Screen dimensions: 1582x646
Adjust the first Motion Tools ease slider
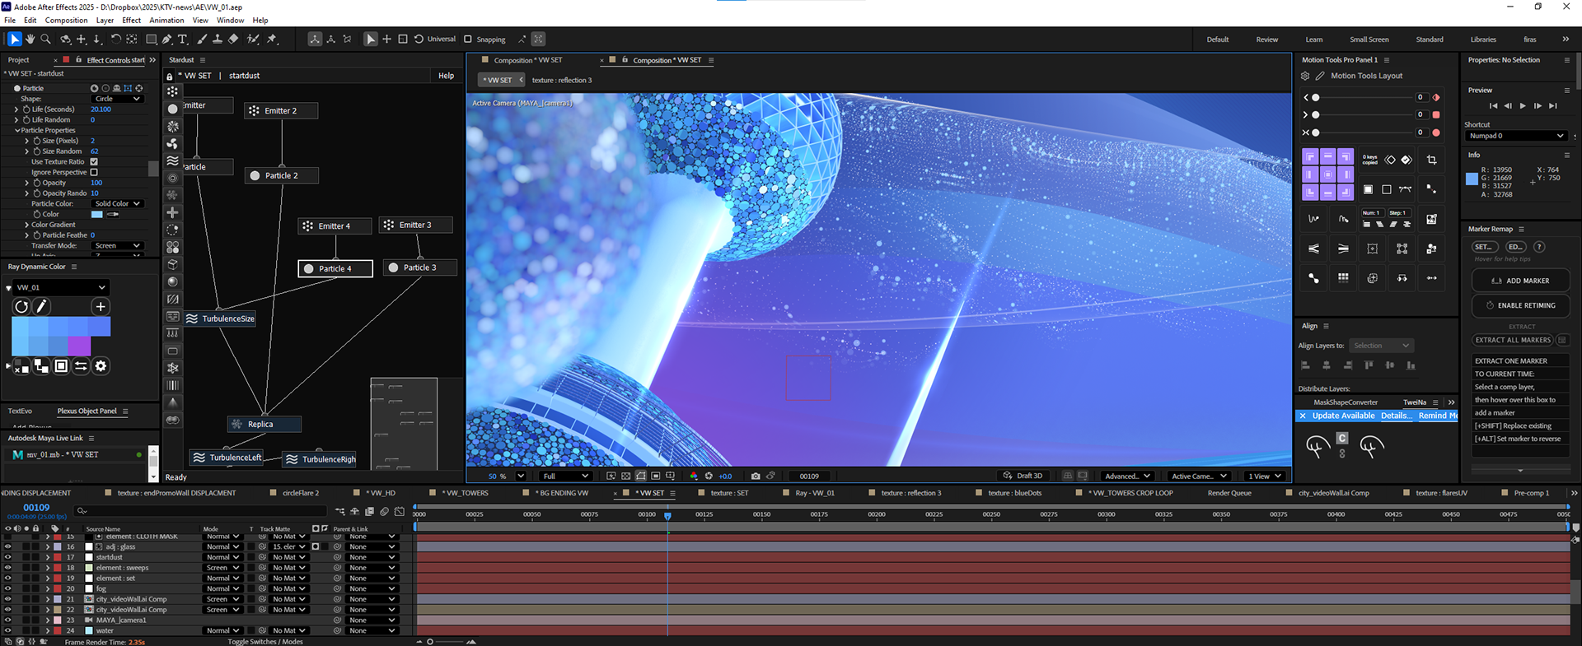tap(1315, 97)
